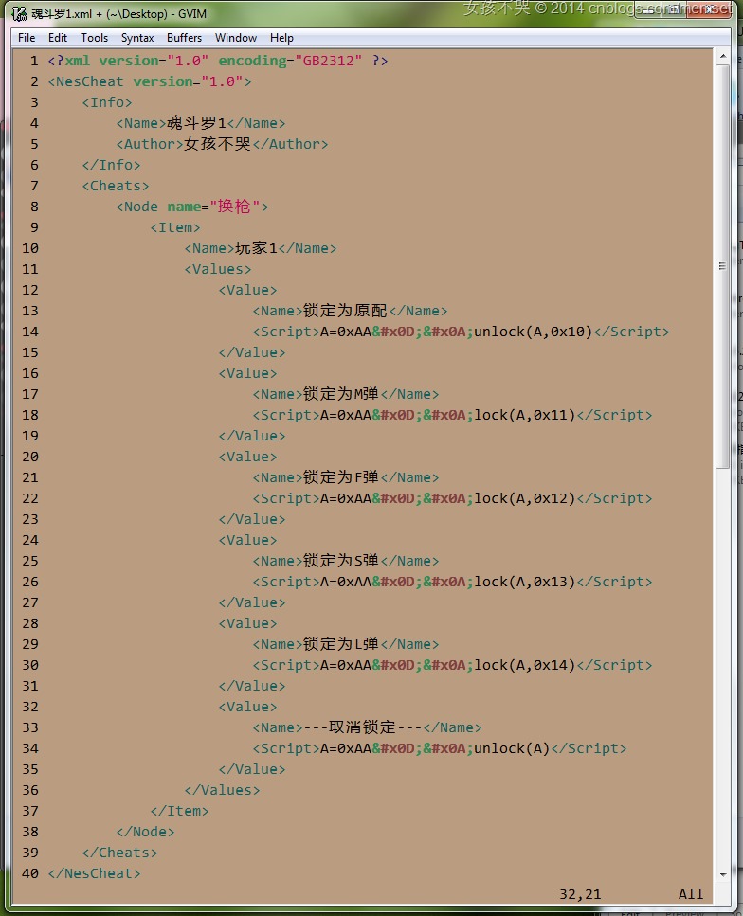Click the Node name value "换枪"

234,207
